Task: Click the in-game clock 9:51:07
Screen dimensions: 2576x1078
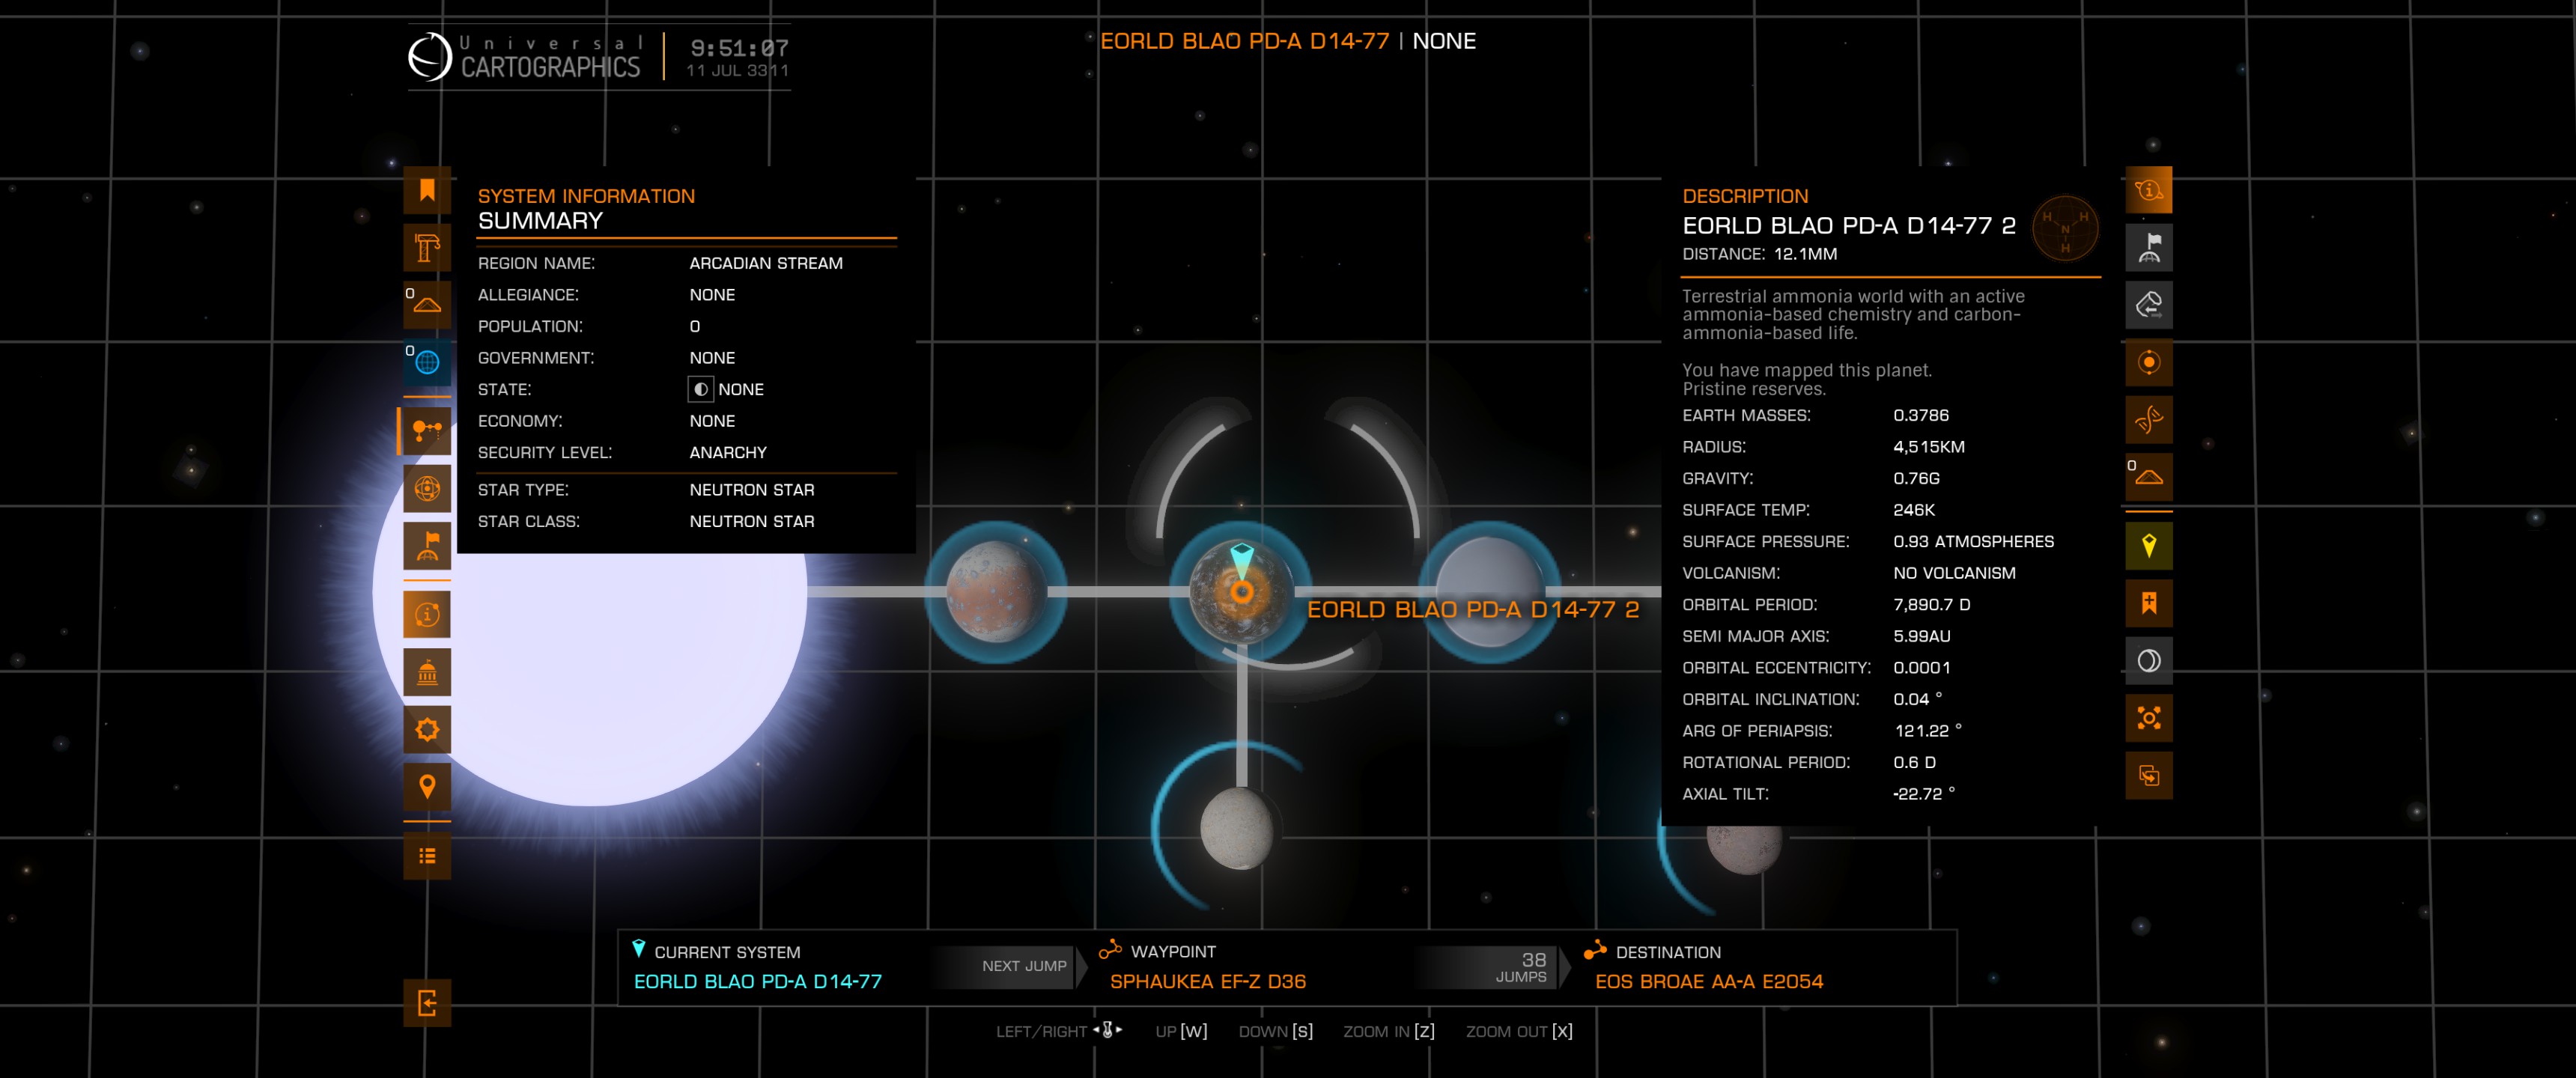Action: 739,47
